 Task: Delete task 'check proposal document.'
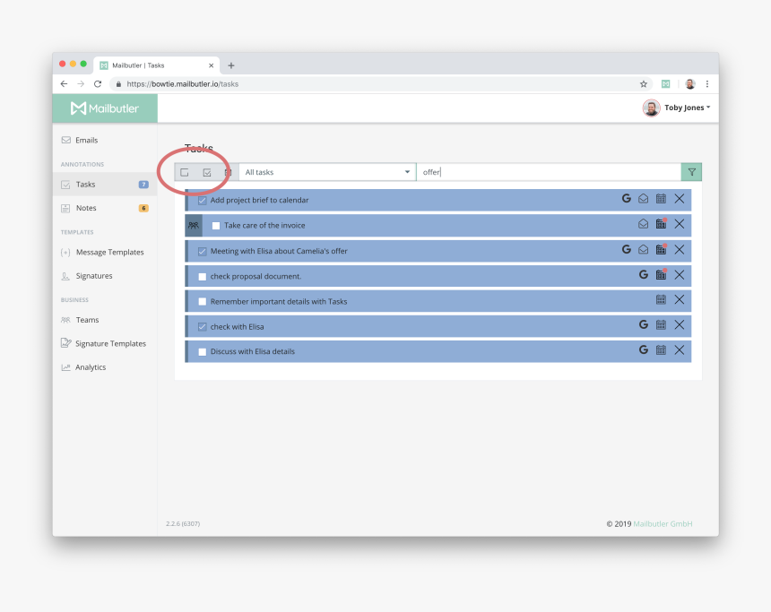pos(679,275)
